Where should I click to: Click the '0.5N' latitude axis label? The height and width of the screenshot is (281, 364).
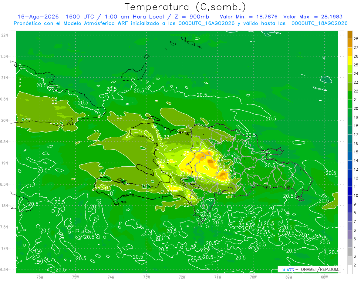pos(4,99)
